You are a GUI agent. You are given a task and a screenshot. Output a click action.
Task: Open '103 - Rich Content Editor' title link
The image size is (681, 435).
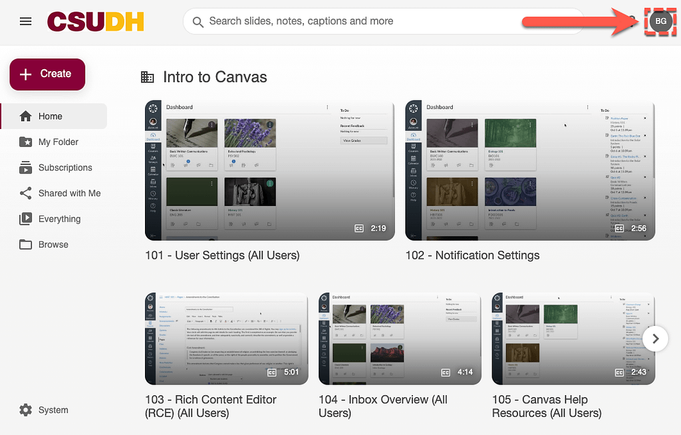[211, 406]
